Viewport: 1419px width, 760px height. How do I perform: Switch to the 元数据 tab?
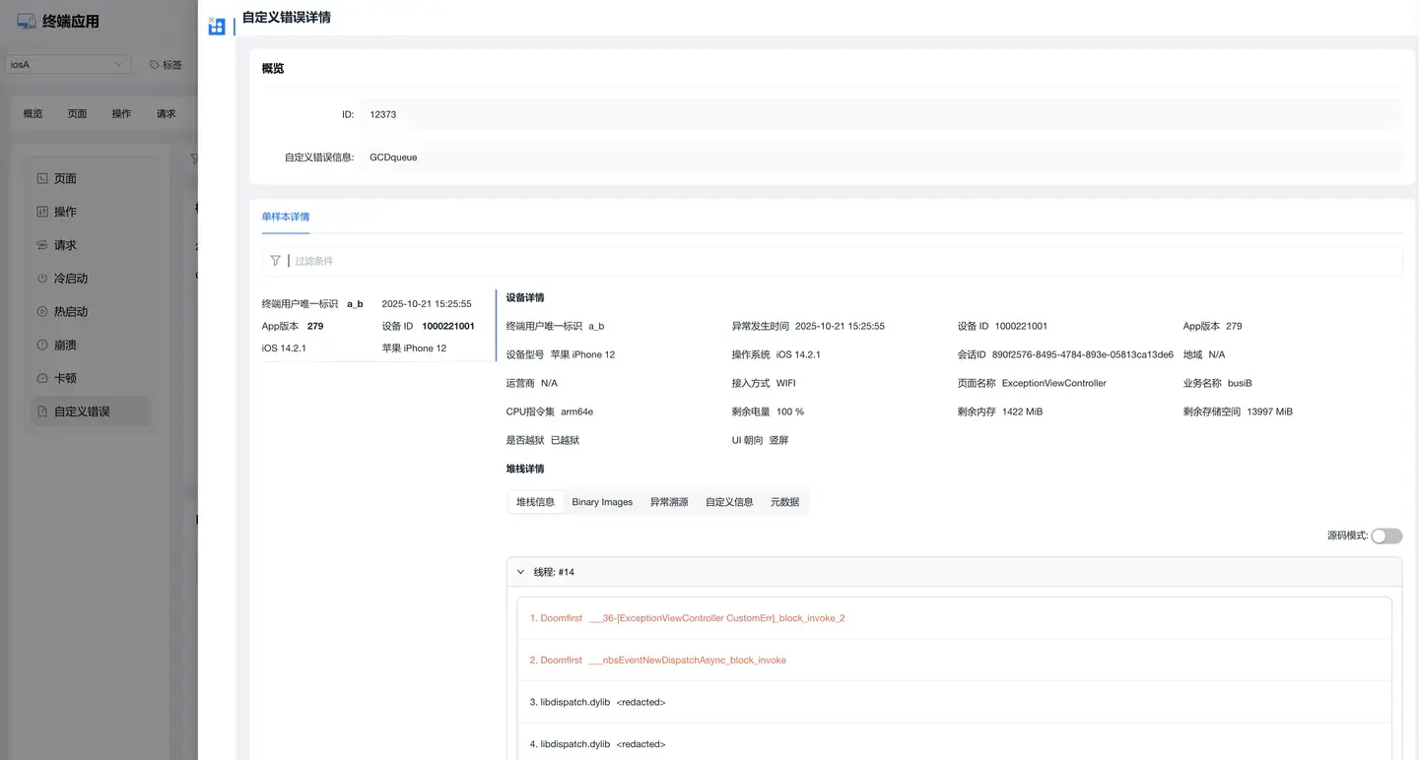pyautogui.click(x=784, y=502)
